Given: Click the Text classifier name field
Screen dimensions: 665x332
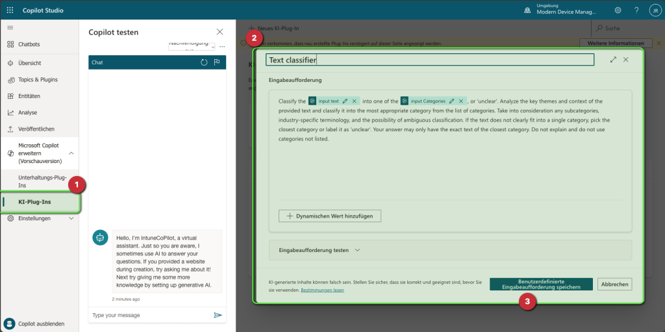Looking at the screenshot, I should pyautogui.click(x=430, y=60).
